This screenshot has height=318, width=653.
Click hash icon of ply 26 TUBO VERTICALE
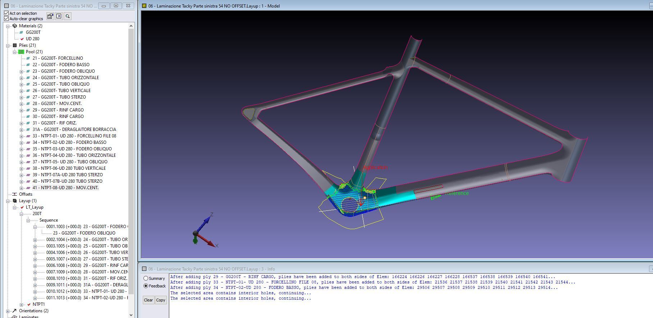[x=28, y=91]
